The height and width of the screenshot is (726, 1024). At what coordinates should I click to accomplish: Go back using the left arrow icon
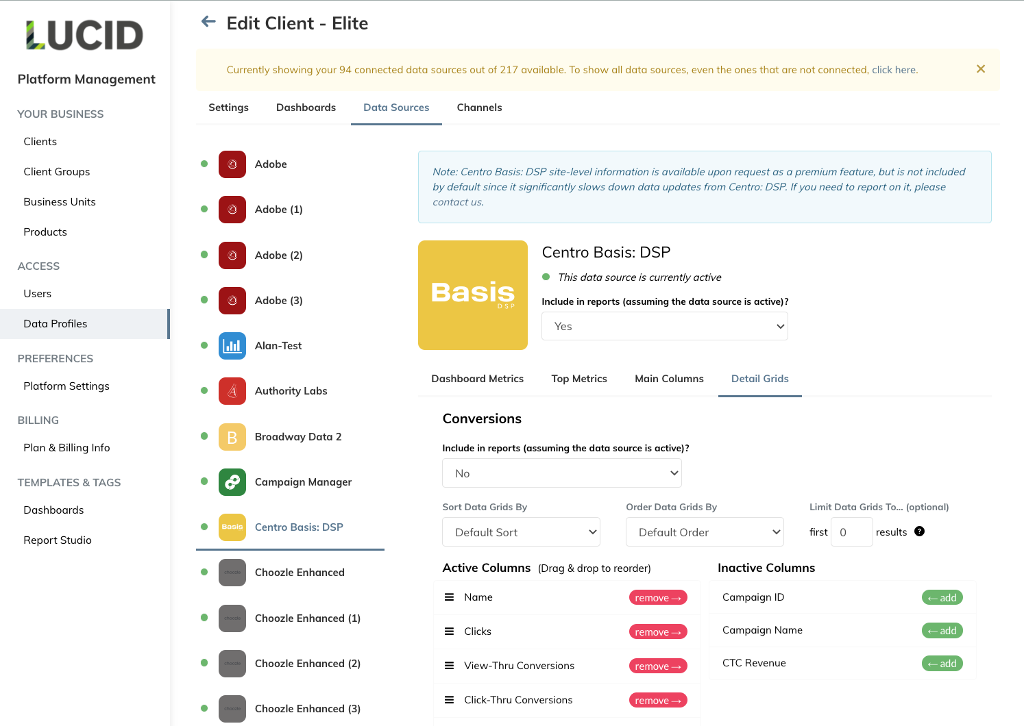[208, 22]
